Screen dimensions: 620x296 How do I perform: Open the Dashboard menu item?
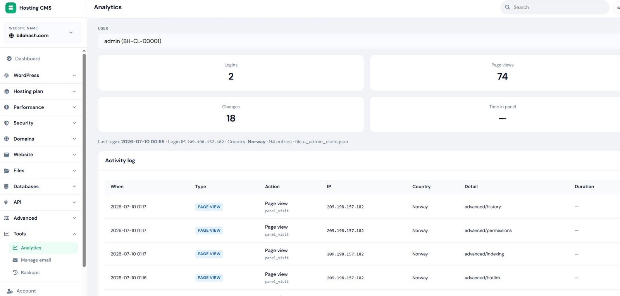pyautogui.click(x=28, y=59)
